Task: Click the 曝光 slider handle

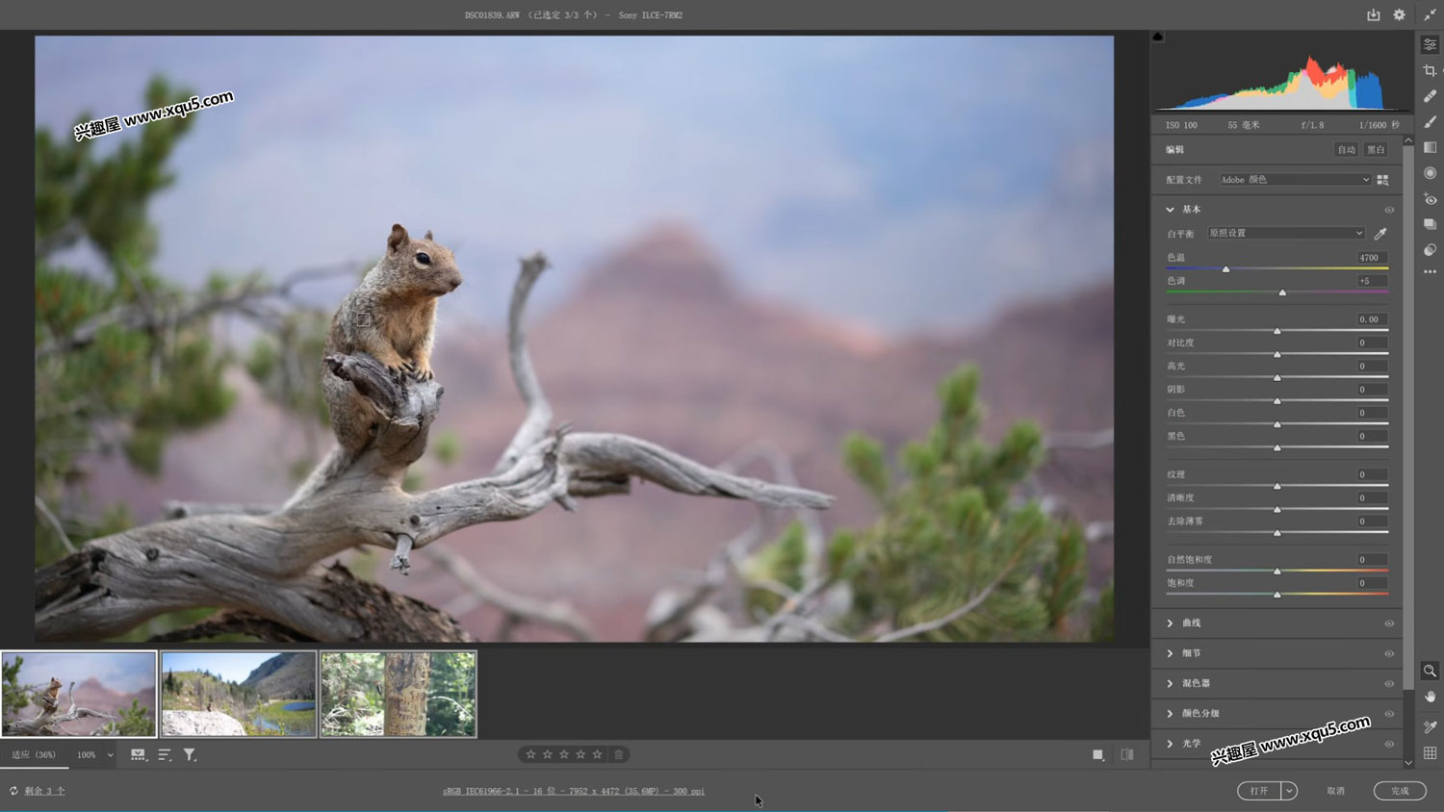Action: click(x=1277, y=331)
